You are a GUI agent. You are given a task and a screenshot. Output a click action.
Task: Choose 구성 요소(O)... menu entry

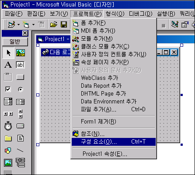(x=114, y=142)
